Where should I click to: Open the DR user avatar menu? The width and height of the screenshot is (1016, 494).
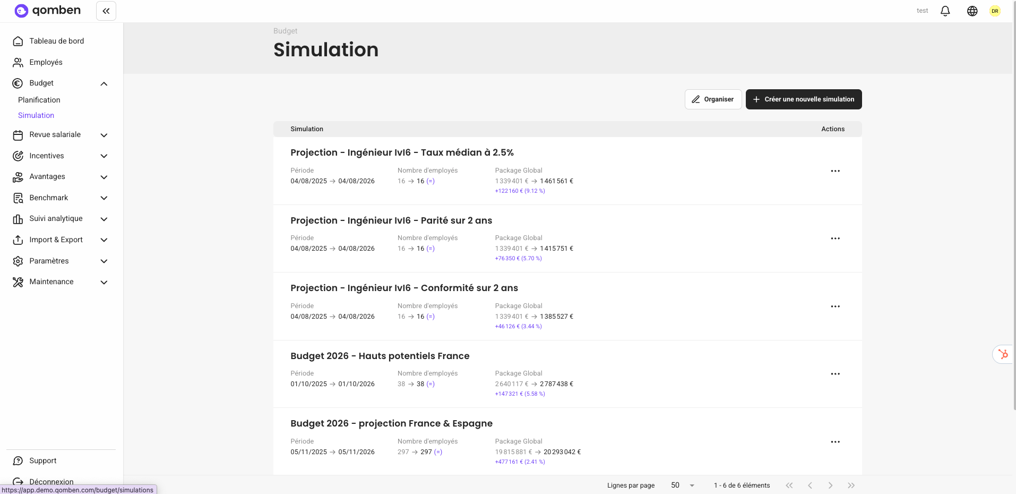pyautogui.click(x=995, y=11)
